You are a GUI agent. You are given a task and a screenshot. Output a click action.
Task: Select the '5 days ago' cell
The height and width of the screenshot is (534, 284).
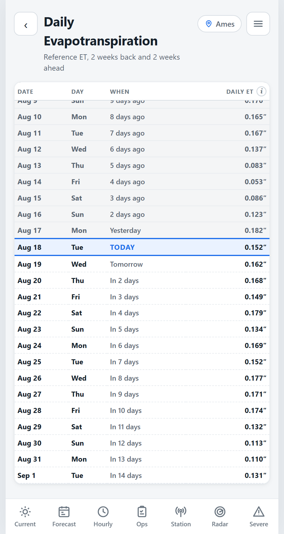point(127,166)
